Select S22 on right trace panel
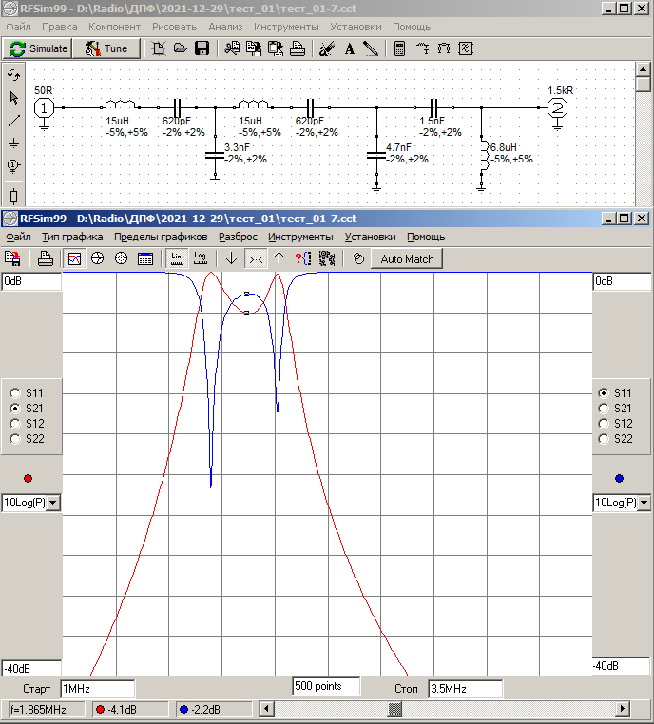This screenshot has height=724, width=654. [x=615, y=439]
